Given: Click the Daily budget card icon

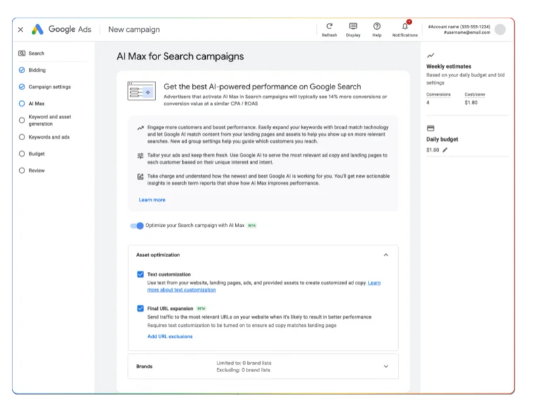Looking at the screenshot, I should pyautogui.click(x=431, y=128).
